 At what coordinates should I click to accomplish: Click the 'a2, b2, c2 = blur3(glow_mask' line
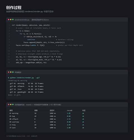(x=39, y=60)
